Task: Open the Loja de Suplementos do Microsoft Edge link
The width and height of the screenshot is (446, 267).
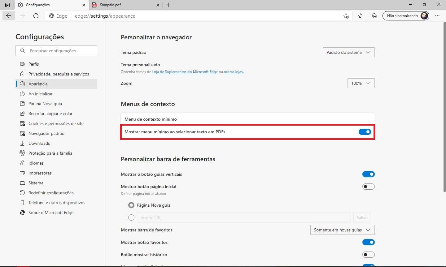Action: [x=185, y=71]
